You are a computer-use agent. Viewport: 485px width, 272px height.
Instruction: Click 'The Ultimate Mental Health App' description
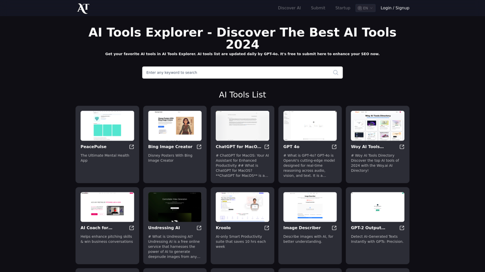tap(105, 158)
